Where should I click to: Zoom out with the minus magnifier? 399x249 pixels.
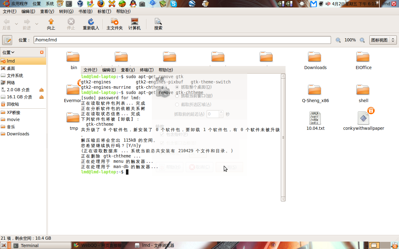click(x=338, y=40)
